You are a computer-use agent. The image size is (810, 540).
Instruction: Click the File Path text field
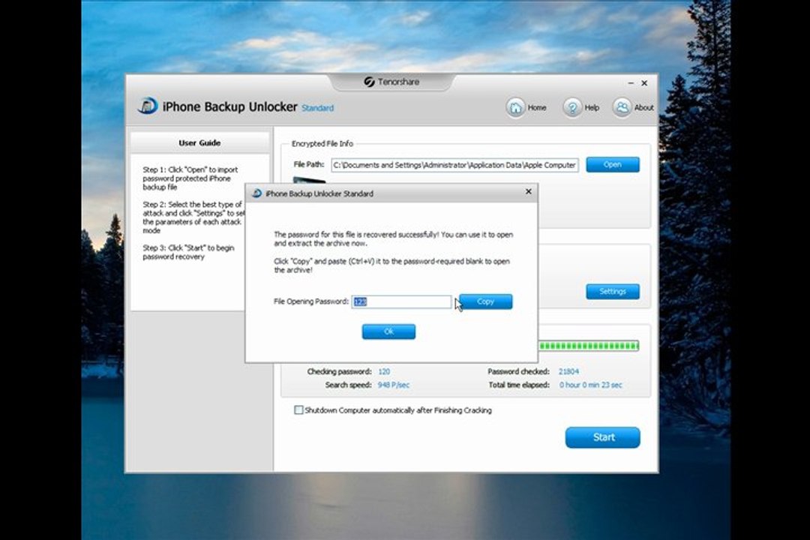point(455,165)
